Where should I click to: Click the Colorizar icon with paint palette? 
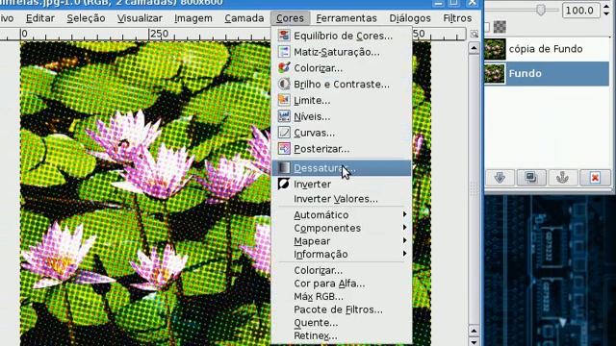pyautogui.click(x=284, y=68)
